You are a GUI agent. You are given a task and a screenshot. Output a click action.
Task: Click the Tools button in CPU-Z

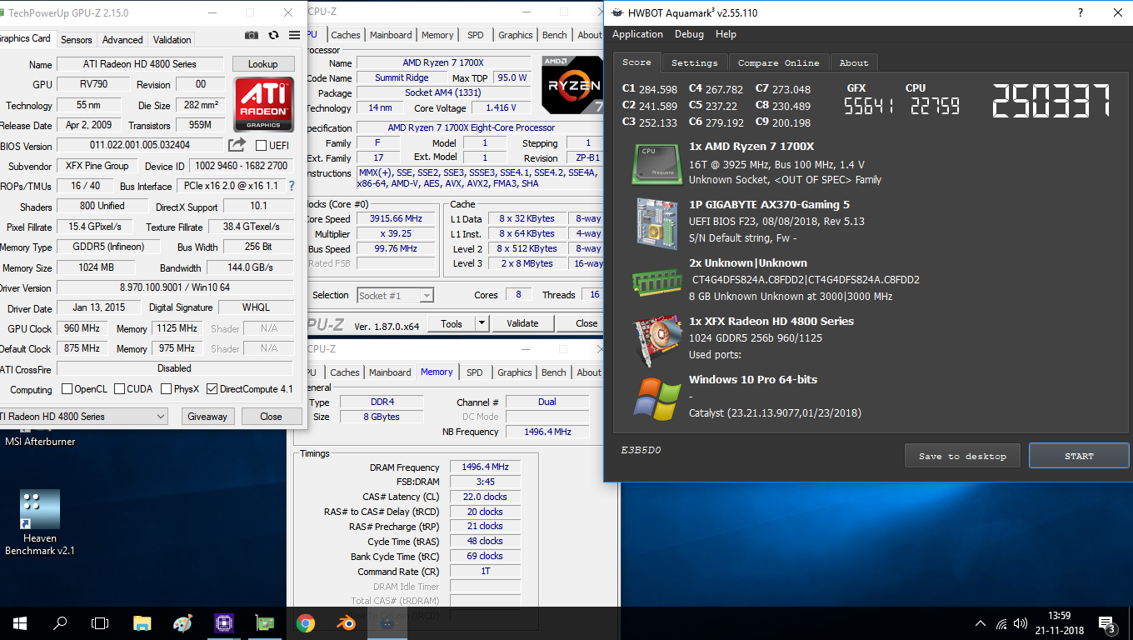(x=452, y=323)
